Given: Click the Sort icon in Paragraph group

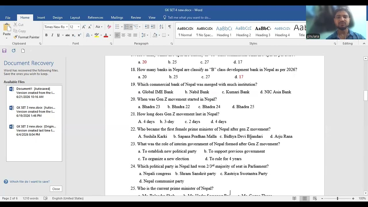Looking at the screenshot, I should coord(161,27).
